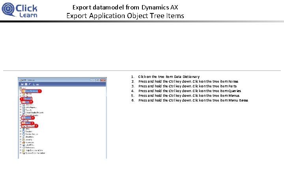This screenshot has height=172, width=284.
Task: Select the Report Libraries item label
Action: pos(32,115)
